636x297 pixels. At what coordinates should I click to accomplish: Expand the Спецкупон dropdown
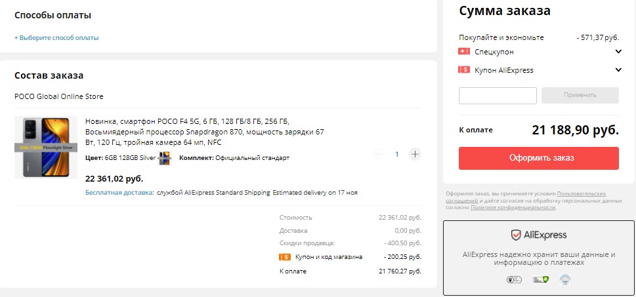pos(618,52)
